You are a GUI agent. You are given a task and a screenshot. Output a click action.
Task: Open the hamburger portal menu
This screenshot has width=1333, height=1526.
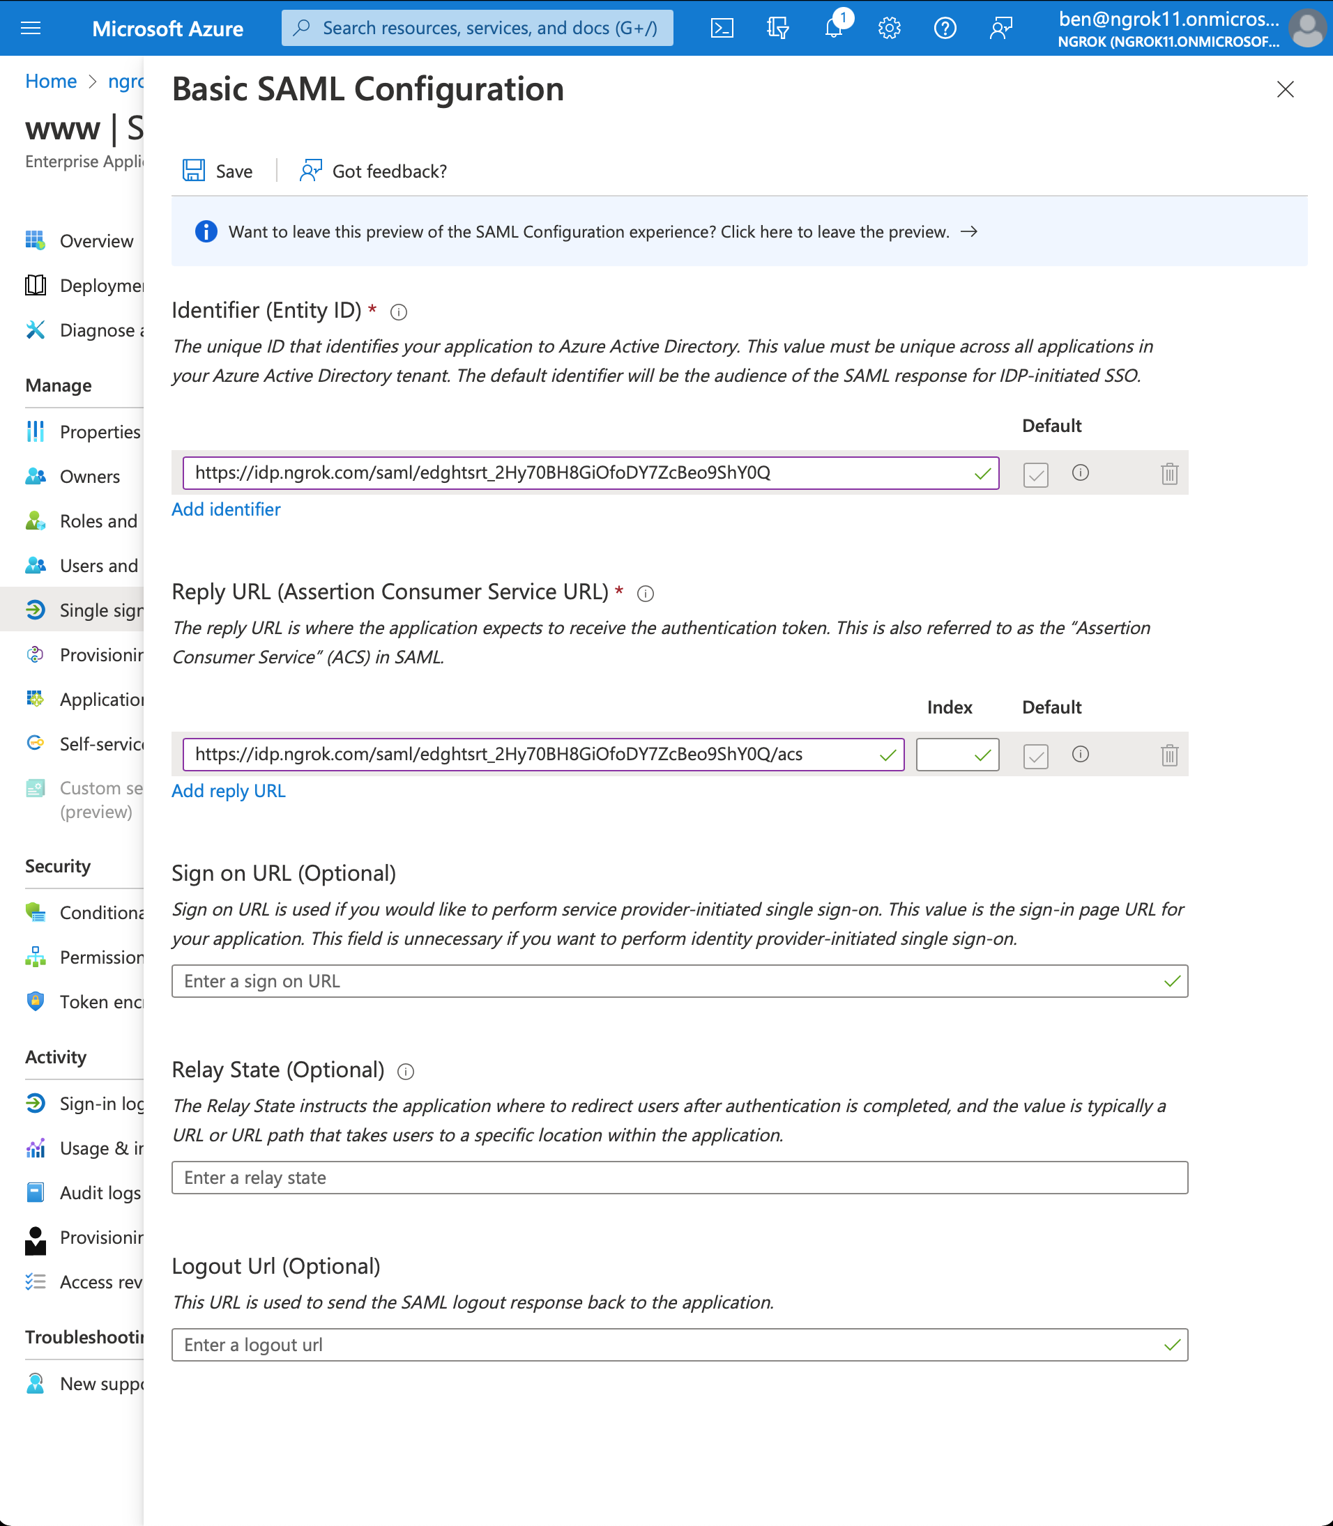point(31,29)
